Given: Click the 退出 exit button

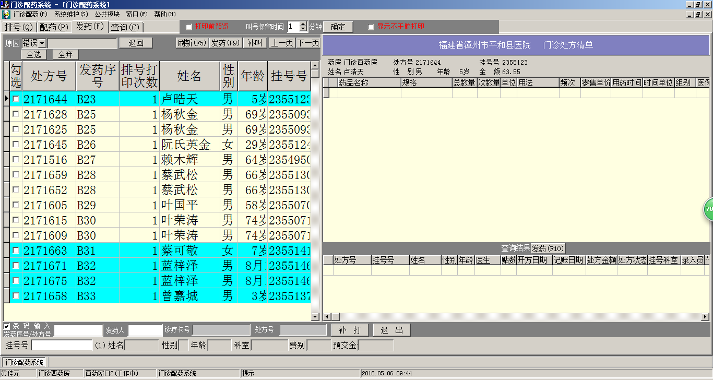Looking at the screenshot, I should (392, 330).
